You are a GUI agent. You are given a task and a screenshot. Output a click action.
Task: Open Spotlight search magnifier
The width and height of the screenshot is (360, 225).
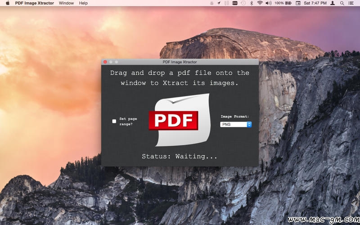342,3
